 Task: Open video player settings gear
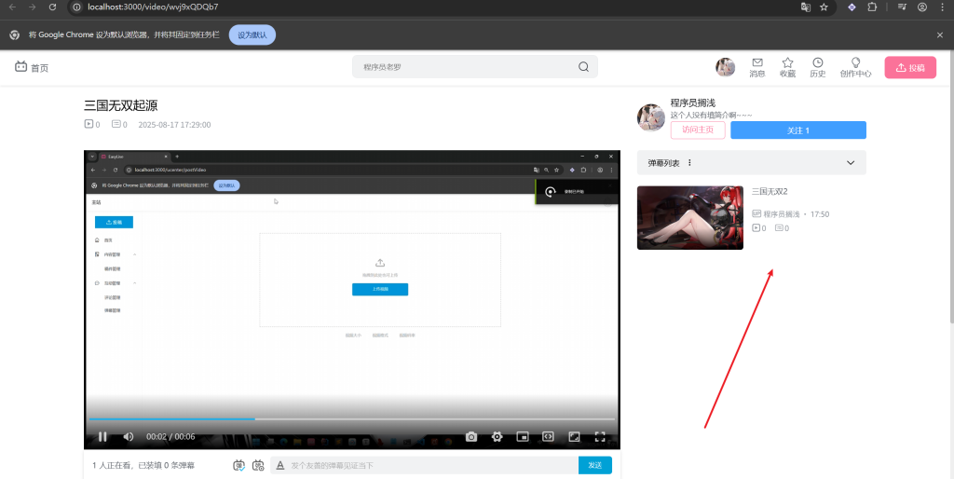point(497,436)
